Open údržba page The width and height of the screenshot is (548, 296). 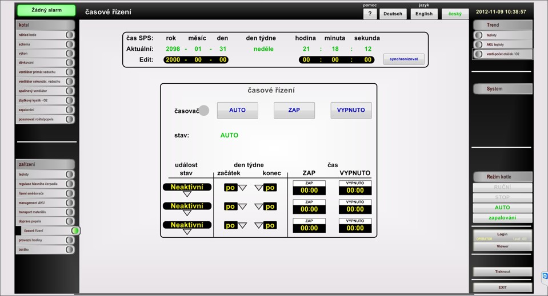point(45,249)
